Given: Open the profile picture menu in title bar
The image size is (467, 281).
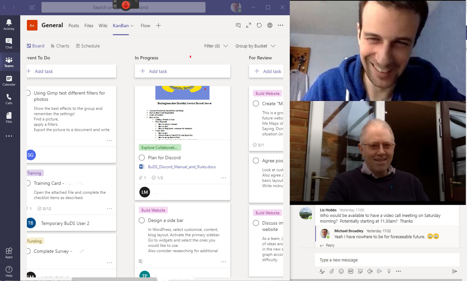Looking at the screenshot, I should pyautogui.click(x=236, y=7).
